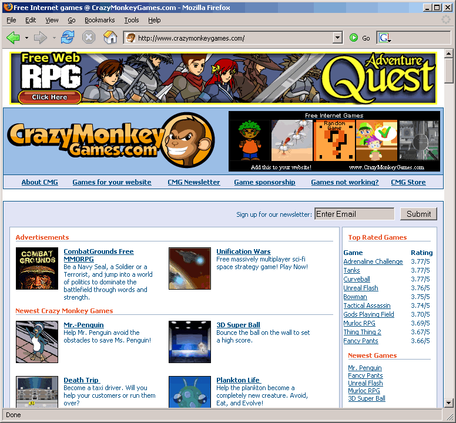Click the Adventure Quest banner ad

(223, 78)
